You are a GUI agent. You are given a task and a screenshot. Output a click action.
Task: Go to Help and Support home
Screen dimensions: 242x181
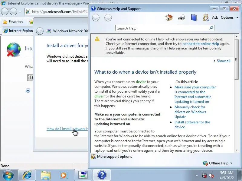169,17
